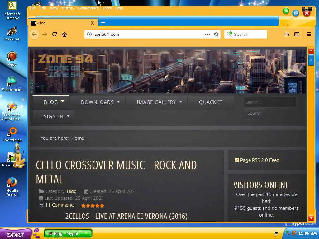The width and height of the screenshot is (319, 239).
Task: View the 11 Comments link
Action: tap(60, 205)
